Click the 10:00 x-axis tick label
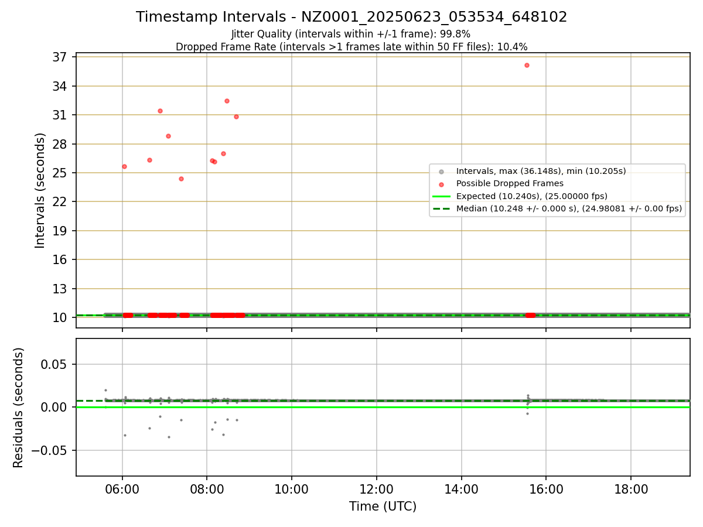The width and height of the screenshot is (703, 527). [292, 490]
